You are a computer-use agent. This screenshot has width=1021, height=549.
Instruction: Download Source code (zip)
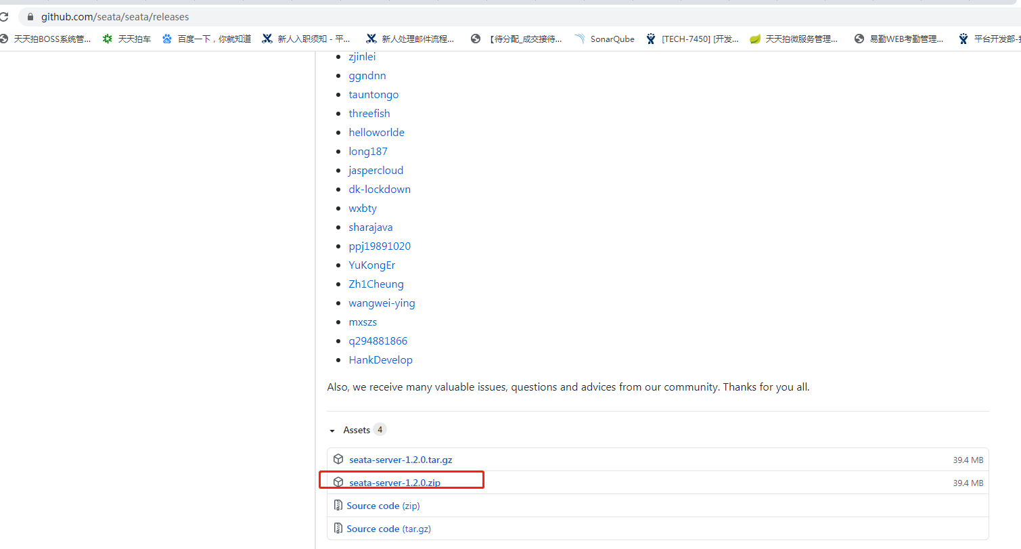click(383, 506)
